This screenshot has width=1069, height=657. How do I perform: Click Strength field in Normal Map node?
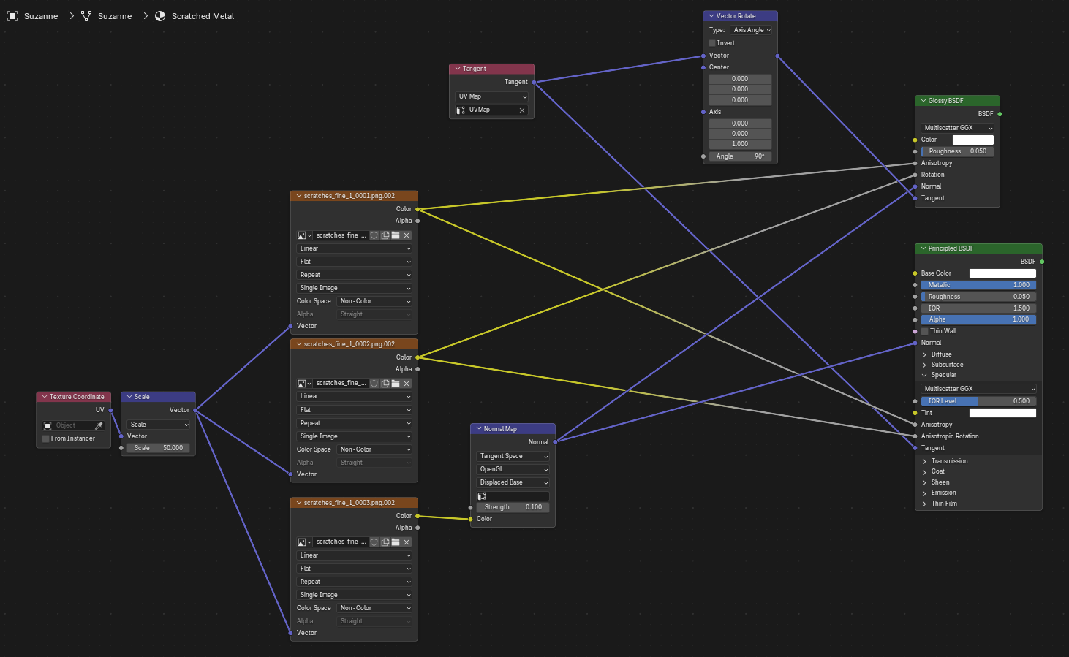[x=513, y=507]
